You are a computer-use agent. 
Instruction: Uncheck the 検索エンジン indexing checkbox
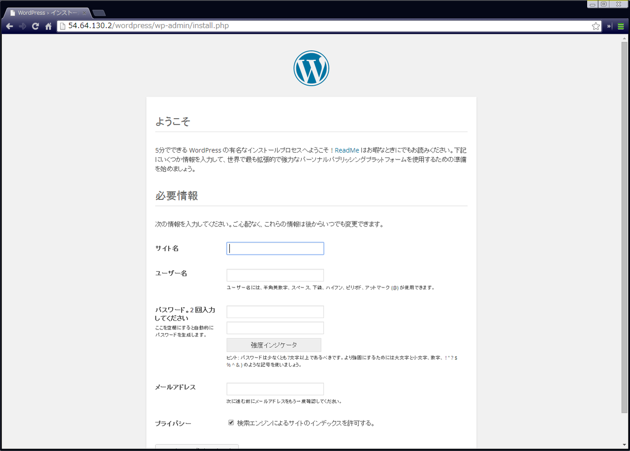pos(231,422)
